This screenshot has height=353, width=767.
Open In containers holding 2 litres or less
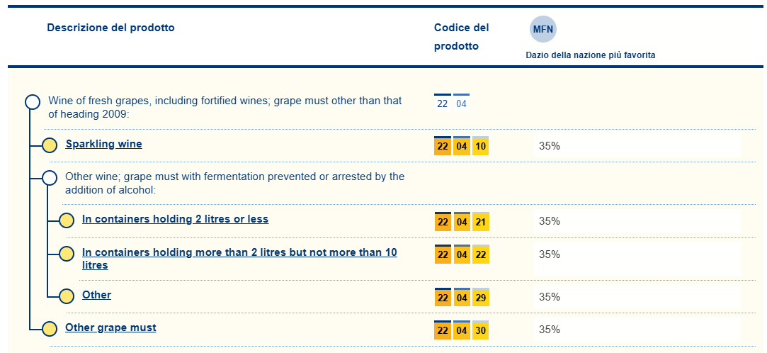pos(175,219)
